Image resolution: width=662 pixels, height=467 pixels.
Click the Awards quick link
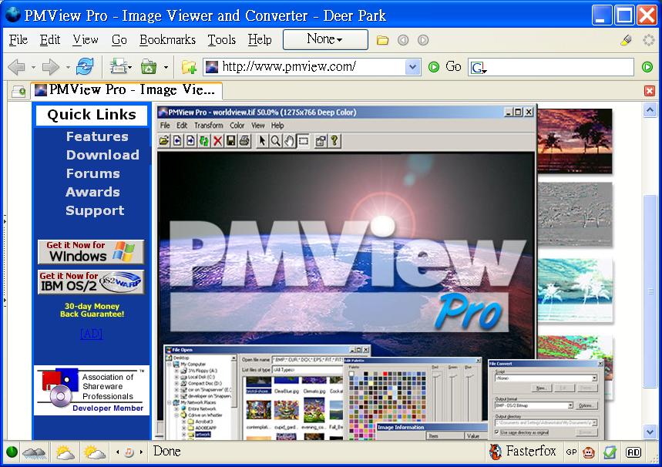click(93, 192)
